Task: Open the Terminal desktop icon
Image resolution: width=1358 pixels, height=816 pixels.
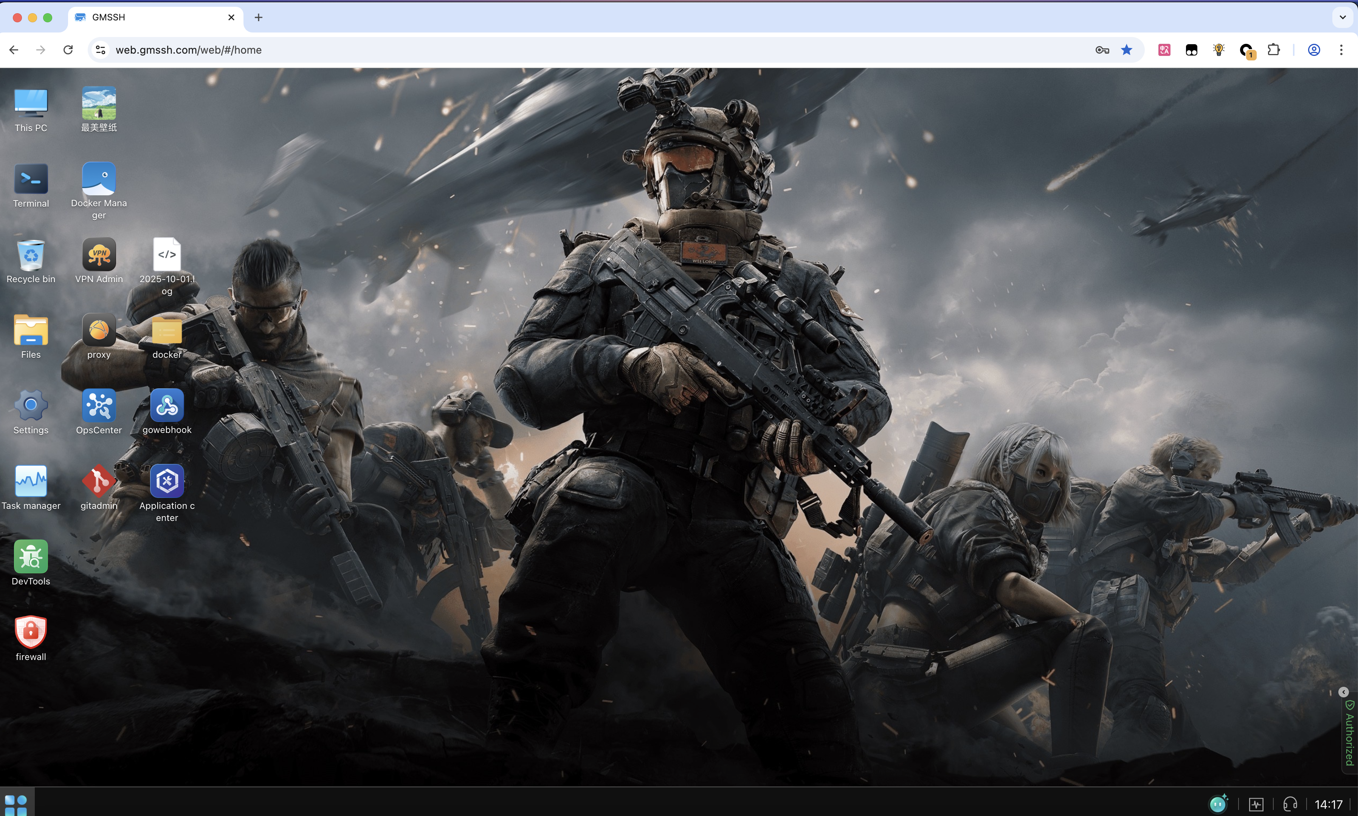Action: (x=31, y=179)
